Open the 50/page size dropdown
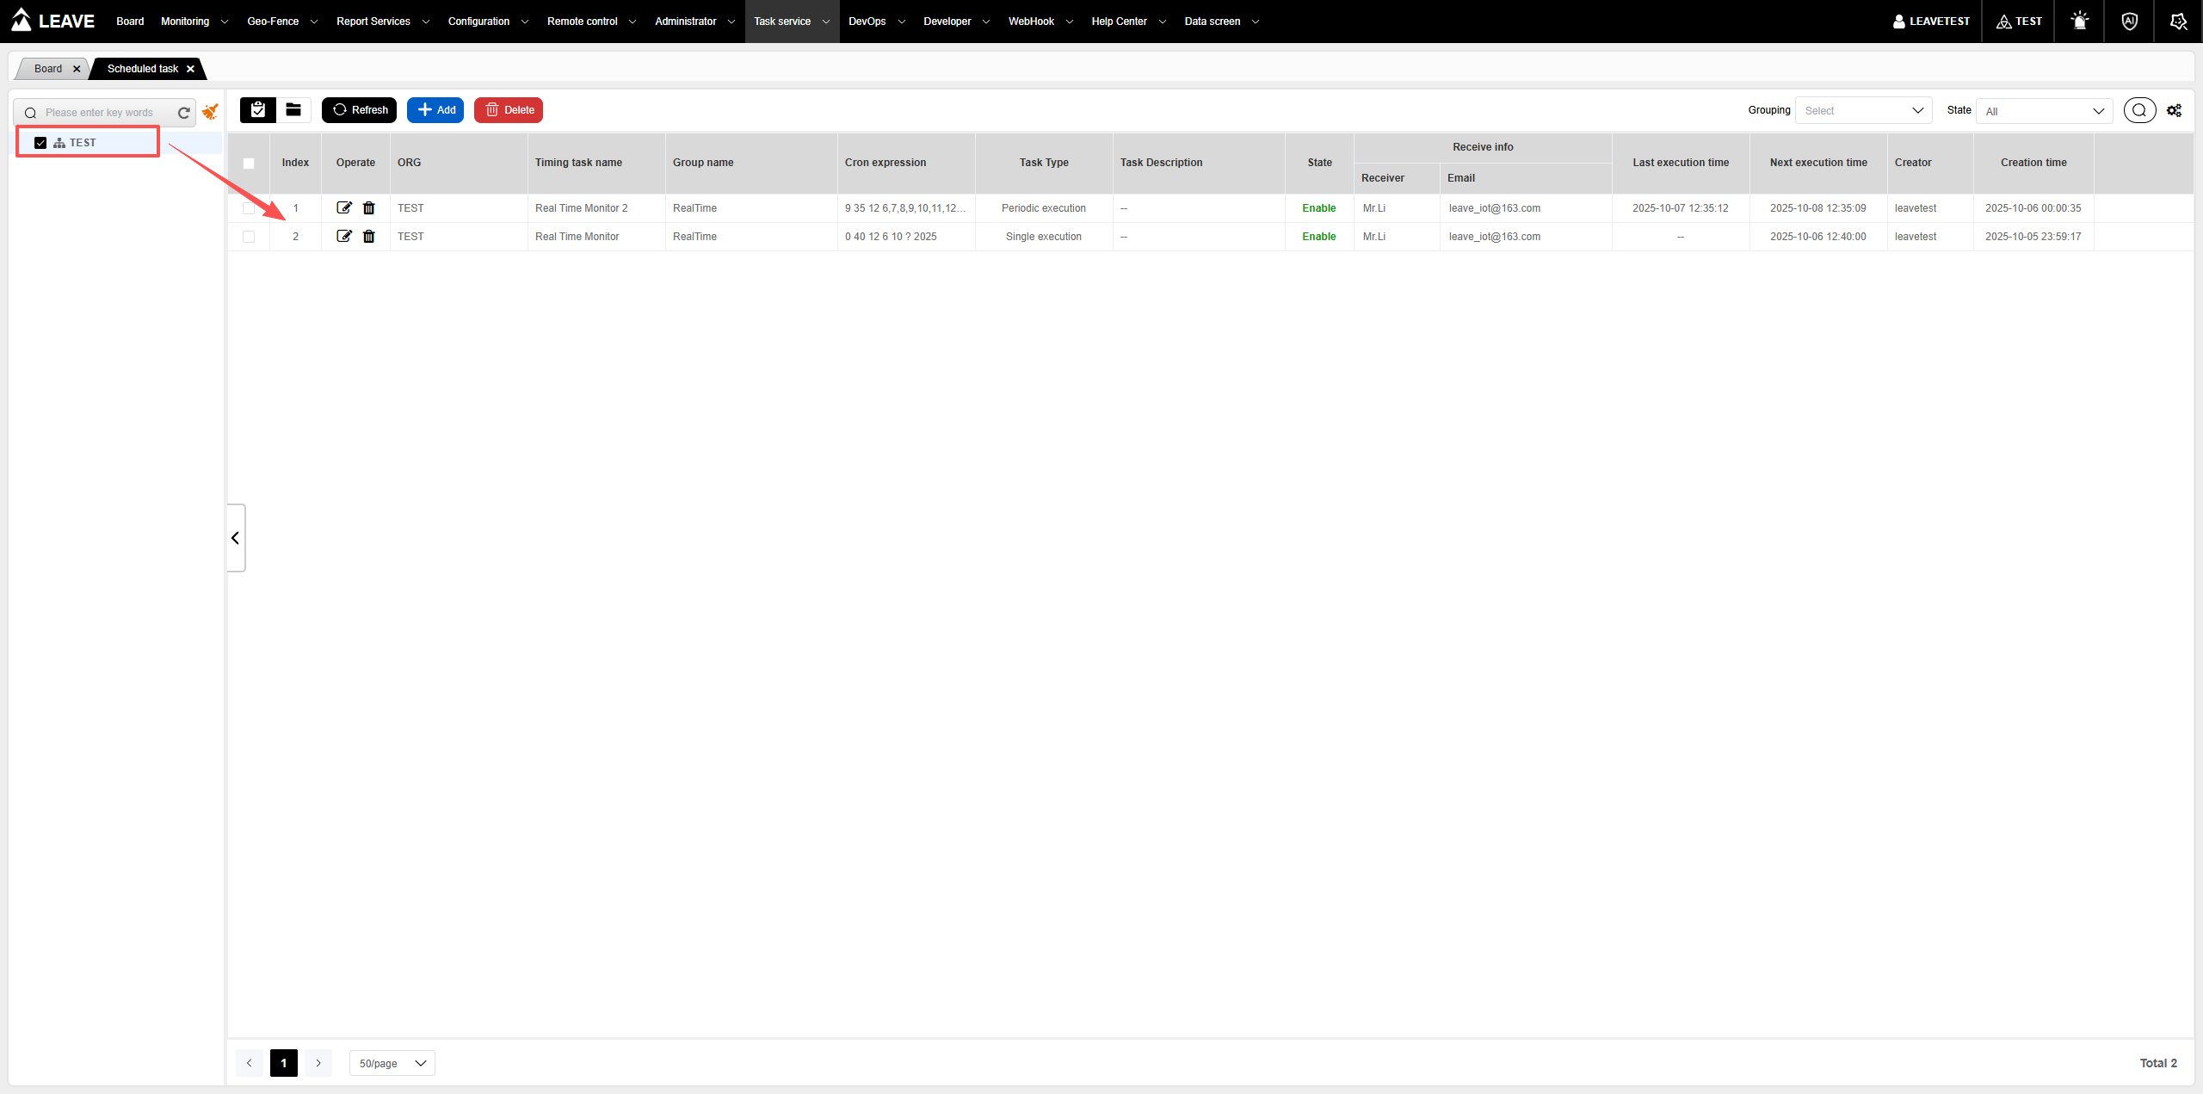Viewport: 2203px width, 1094px height. click(x=392, y=1063)
